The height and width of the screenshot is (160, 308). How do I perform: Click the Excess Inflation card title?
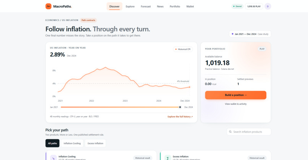point(180,157)
